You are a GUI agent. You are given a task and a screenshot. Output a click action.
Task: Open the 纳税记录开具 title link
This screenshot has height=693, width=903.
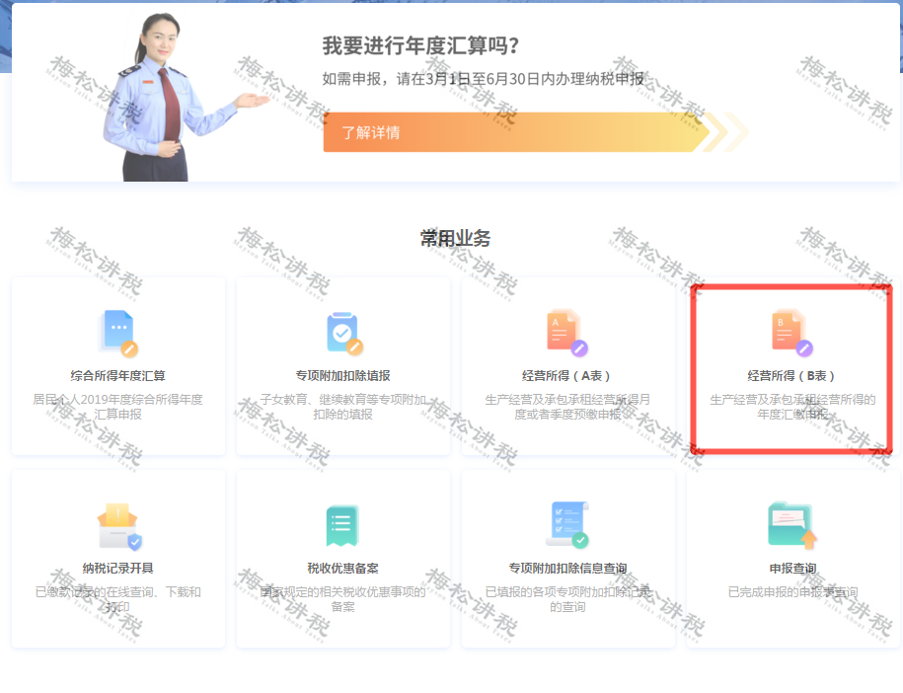(118, 569)
